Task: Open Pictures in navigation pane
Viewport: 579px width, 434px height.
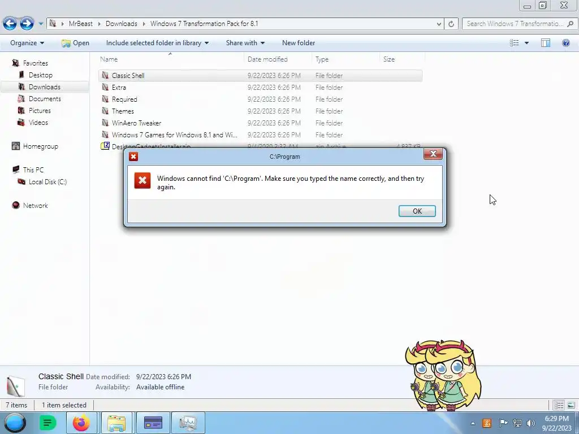Action: pos(40,110)
